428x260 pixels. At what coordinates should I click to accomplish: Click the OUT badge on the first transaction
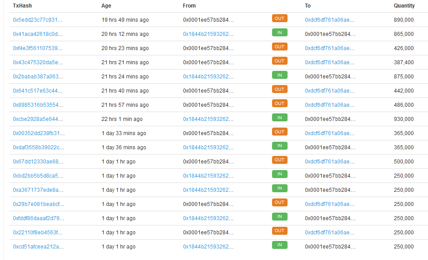(x=280, y=18)
